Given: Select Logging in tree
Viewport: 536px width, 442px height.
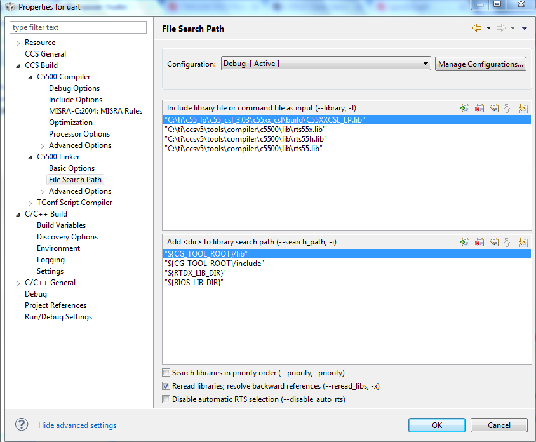Looking at the screenshot, I should coord(51,260).
